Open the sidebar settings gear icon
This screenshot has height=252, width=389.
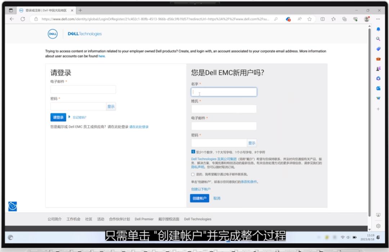click(x=378, y=226)
